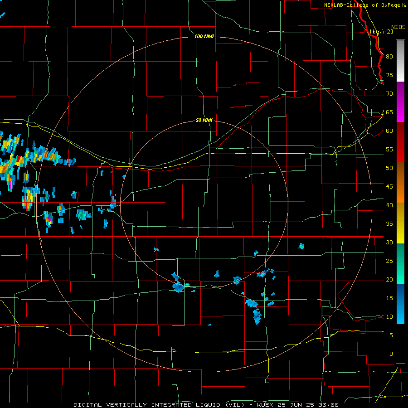Image resolution: width=408 pixels, height=408 pixels.
Task: Click the orange-brown segment of the color bar
Action: [400, 183]
